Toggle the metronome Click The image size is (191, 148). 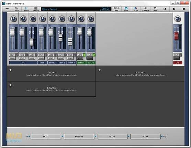click(136, 9)
